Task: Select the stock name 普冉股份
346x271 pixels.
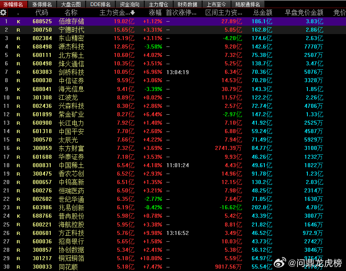Action: tap(71, 216)
